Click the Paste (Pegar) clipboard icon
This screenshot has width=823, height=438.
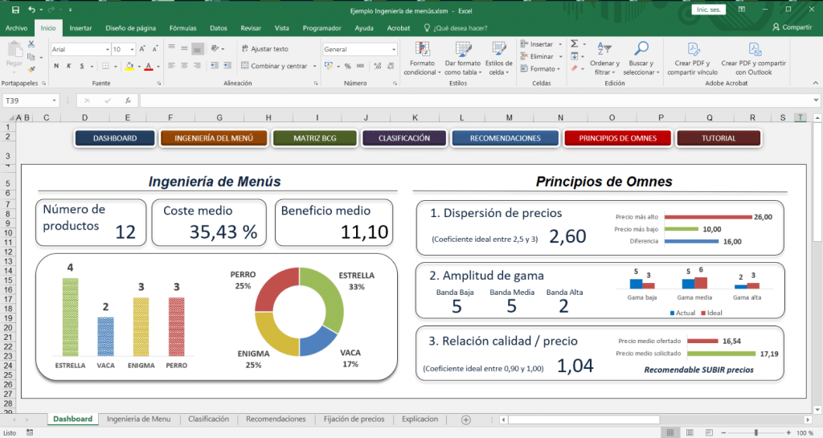tap(14, 50)
